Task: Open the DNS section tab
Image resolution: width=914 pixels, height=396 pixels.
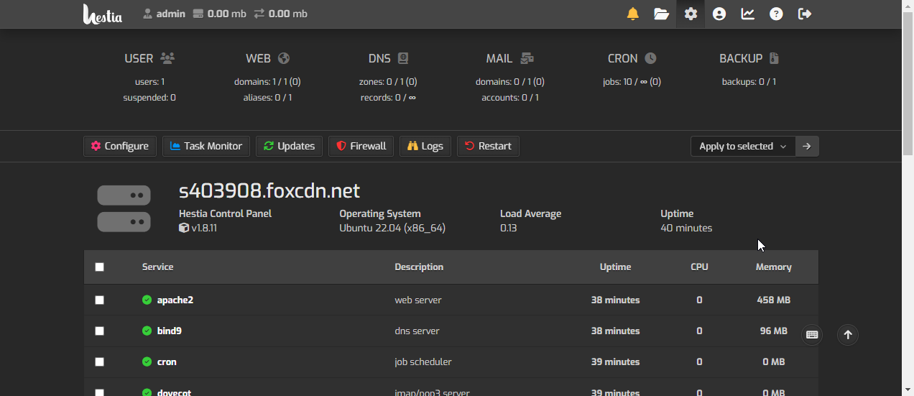Action: click(388, 59)
